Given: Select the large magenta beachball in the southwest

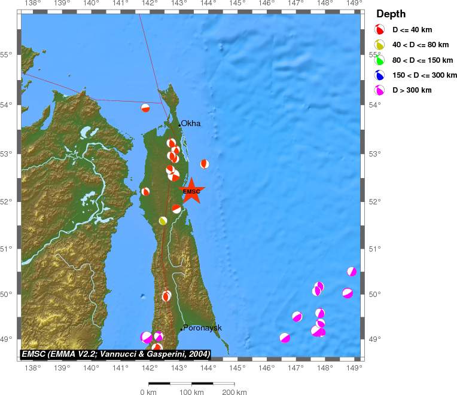Looking at the screenshot, I should pos(147,338).
